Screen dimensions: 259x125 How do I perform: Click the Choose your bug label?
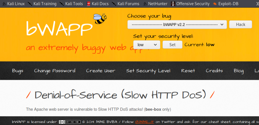[x=150, y=16]
